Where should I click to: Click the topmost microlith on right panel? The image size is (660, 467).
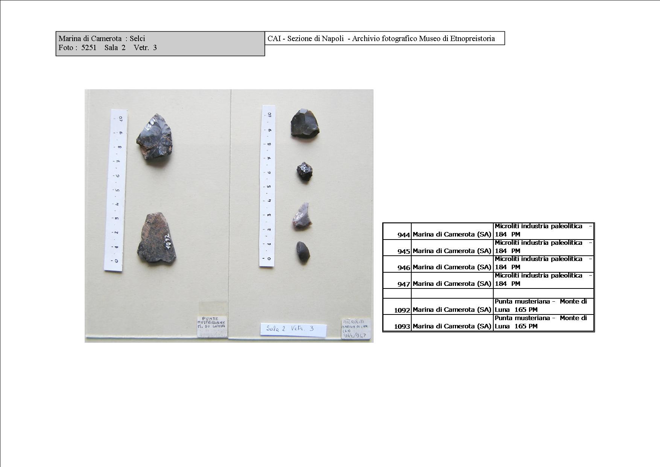coord(305,123)
